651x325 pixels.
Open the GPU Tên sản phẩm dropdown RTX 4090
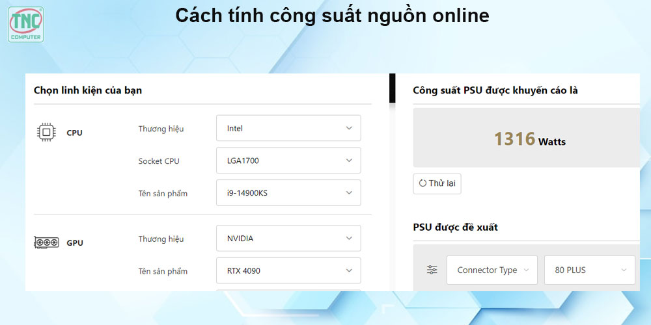click(x=288, y=270)
